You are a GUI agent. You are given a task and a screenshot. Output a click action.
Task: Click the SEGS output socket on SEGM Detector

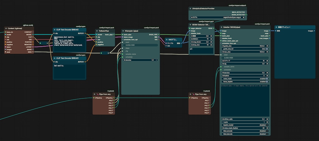coord(213,28)
